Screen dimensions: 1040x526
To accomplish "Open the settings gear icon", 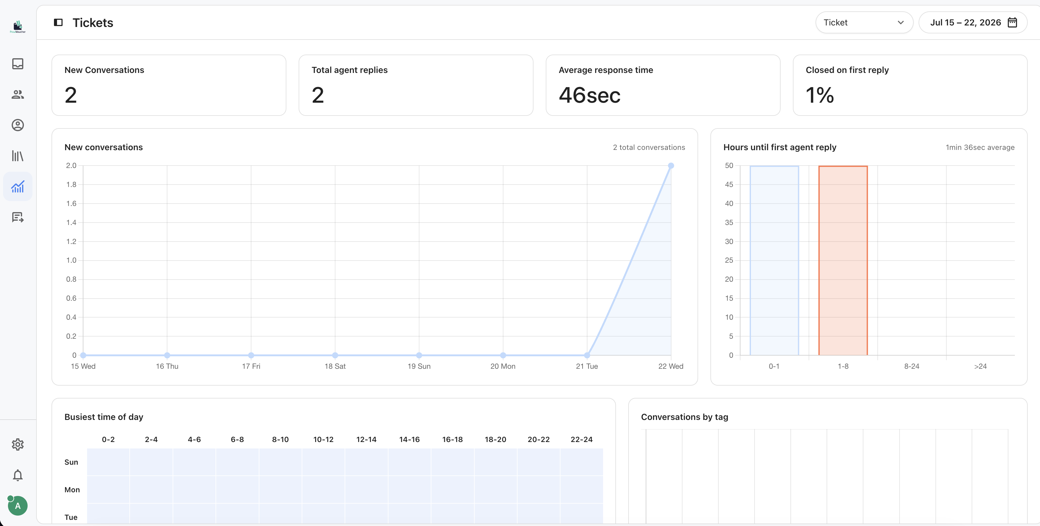I will point(18,444).
